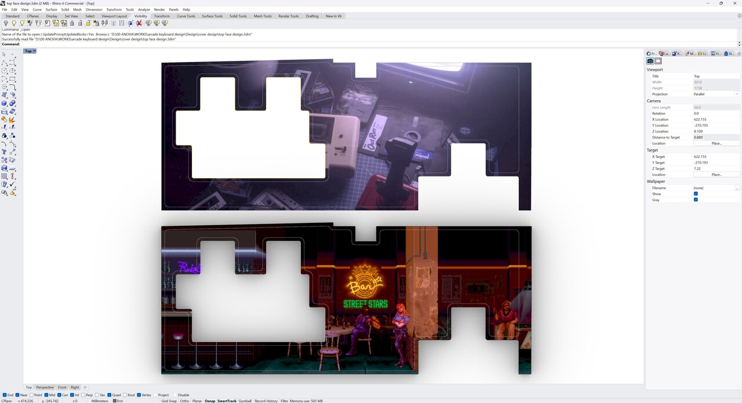Enable the Perp osnap checkbox
Viewport: 742px width, 403px height.
83,395
